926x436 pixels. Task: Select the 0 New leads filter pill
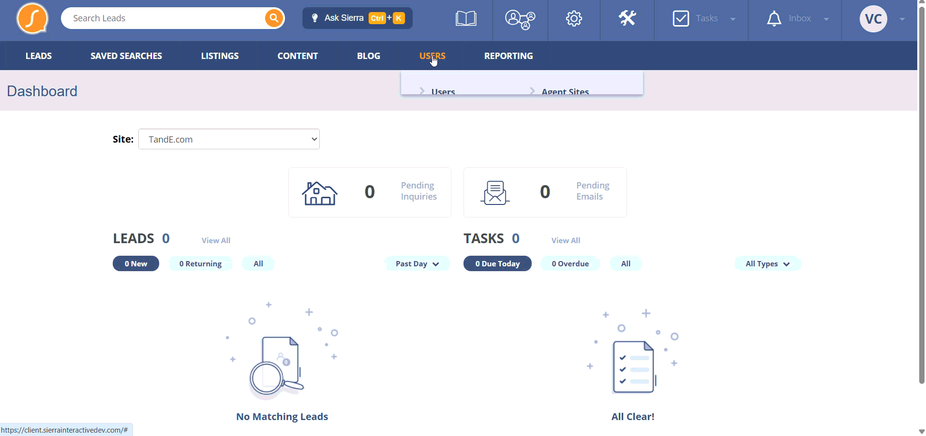point(136,263)
